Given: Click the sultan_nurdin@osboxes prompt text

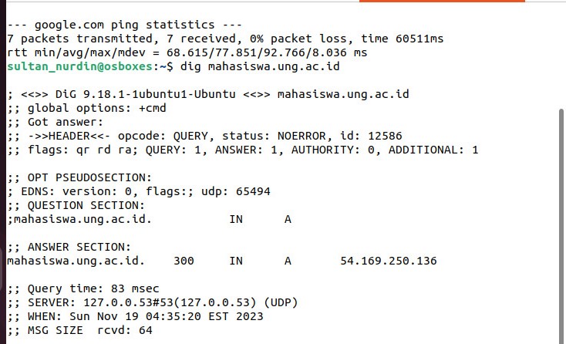Looking at the screenshot, I should tap(79, 66).
